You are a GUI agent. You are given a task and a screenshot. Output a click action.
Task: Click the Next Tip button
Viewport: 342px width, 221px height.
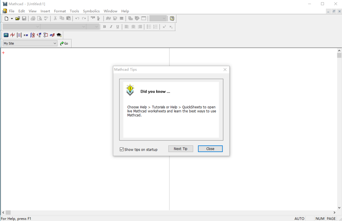click(180, 149)
